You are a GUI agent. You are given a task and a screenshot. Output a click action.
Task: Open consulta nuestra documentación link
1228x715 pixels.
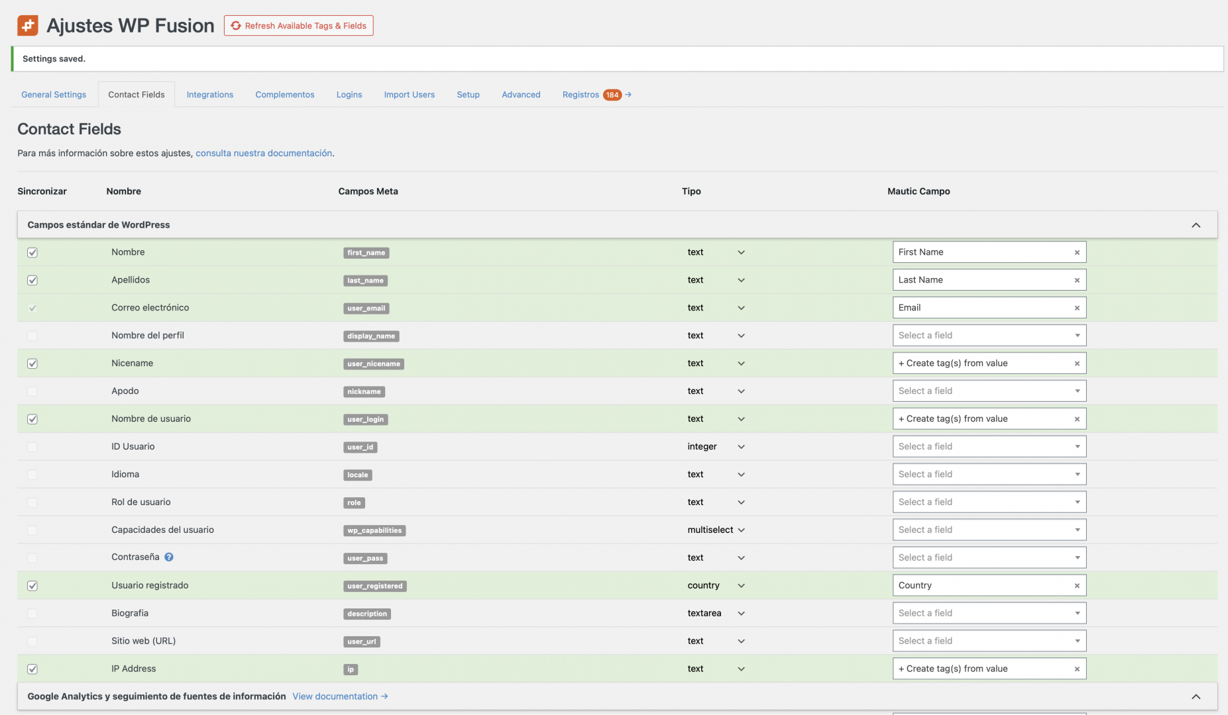click(x=264, y=153)
